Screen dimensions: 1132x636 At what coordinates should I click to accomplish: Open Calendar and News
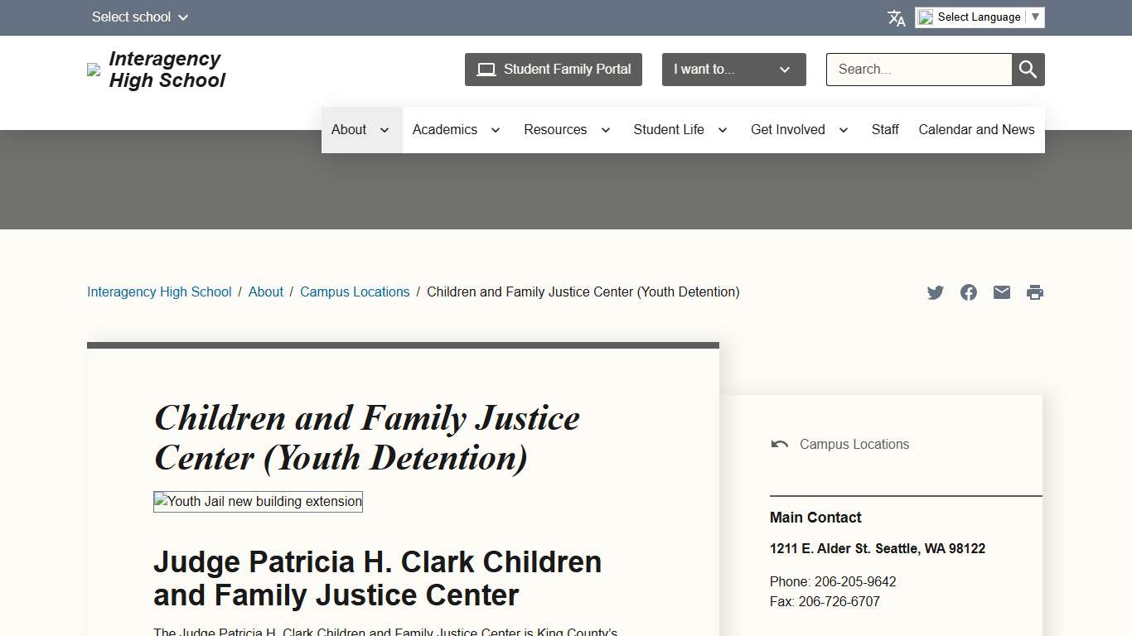coord(976,129)
